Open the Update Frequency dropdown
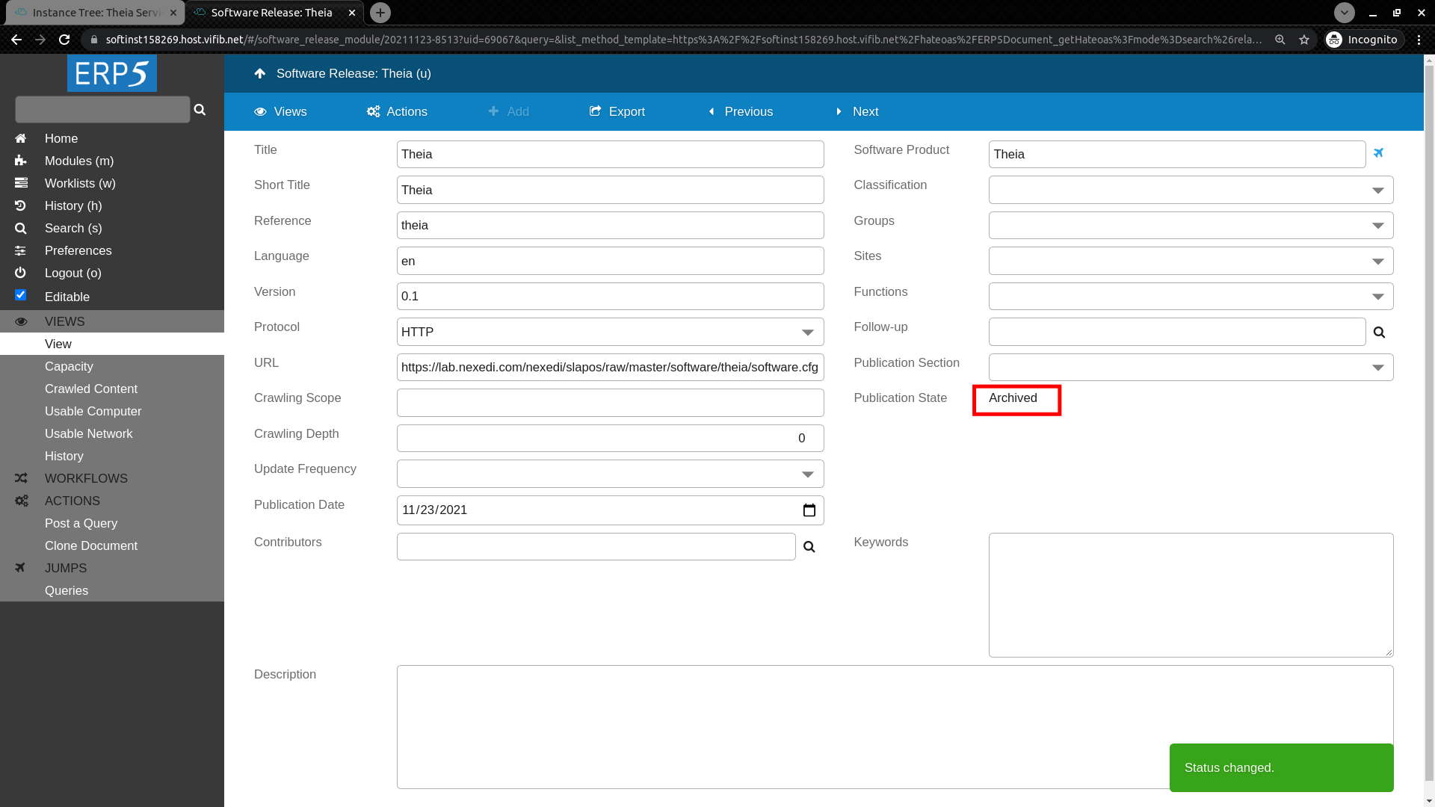Viewport: 1435px width, 807px height. click(611, 474)
